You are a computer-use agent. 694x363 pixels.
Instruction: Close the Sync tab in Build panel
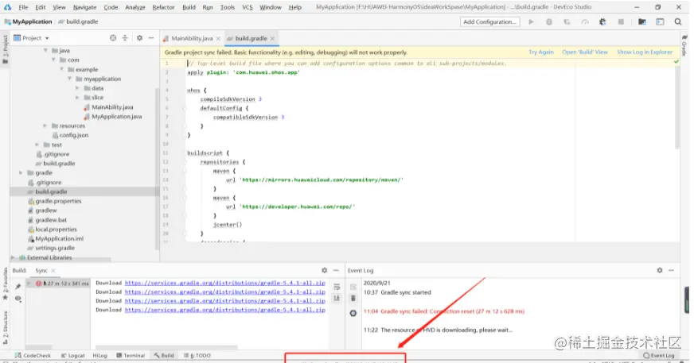pos(53,270)
